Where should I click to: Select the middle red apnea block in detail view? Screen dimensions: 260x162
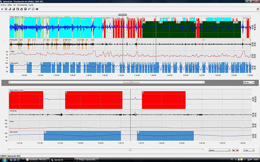pyautogui.click(x=94, y=100)
